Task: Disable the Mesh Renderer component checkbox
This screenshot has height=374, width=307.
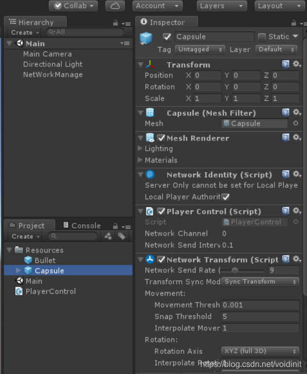Action: [161, 138]
